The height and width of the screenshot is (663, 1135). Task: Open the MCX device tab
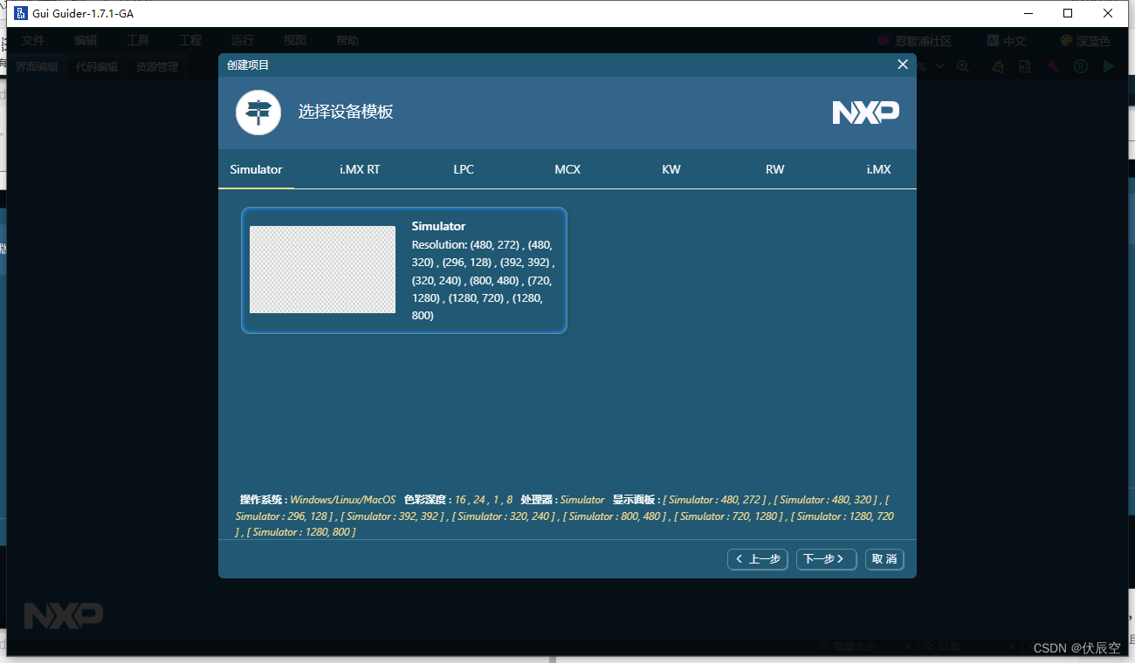[x=567, y=169]
